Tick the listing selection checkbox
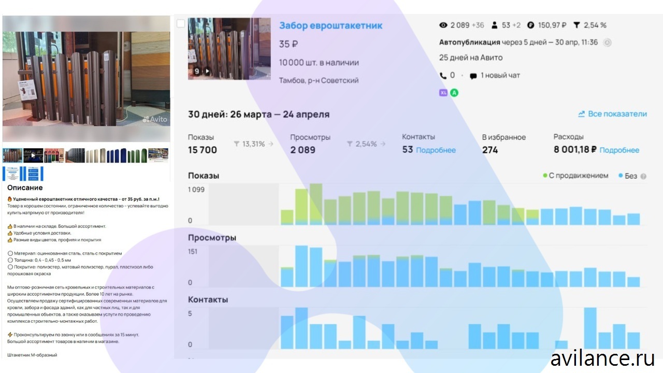The height and width of the screenshot is (373, 663). 180,23
